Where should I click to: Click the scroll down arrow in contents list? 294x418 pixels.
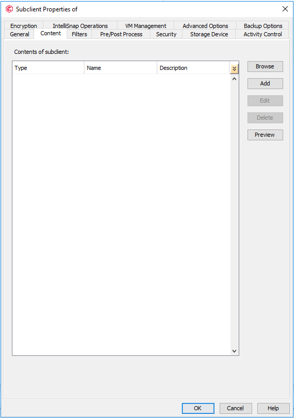[x=234, y=351]
